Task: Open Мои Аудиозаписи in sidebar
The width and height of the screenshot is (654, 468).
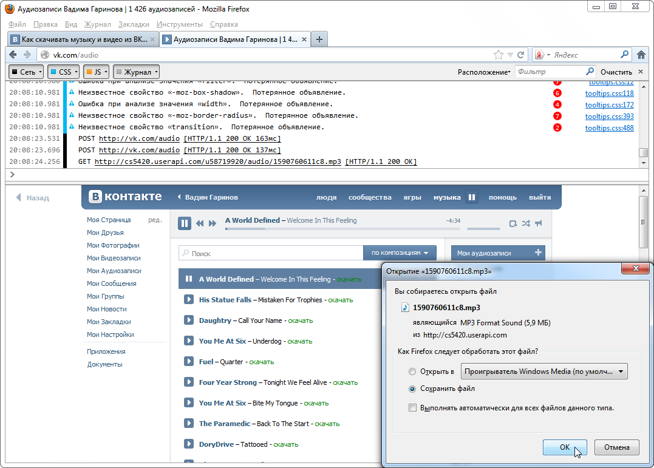Action: tap(114, 271)
